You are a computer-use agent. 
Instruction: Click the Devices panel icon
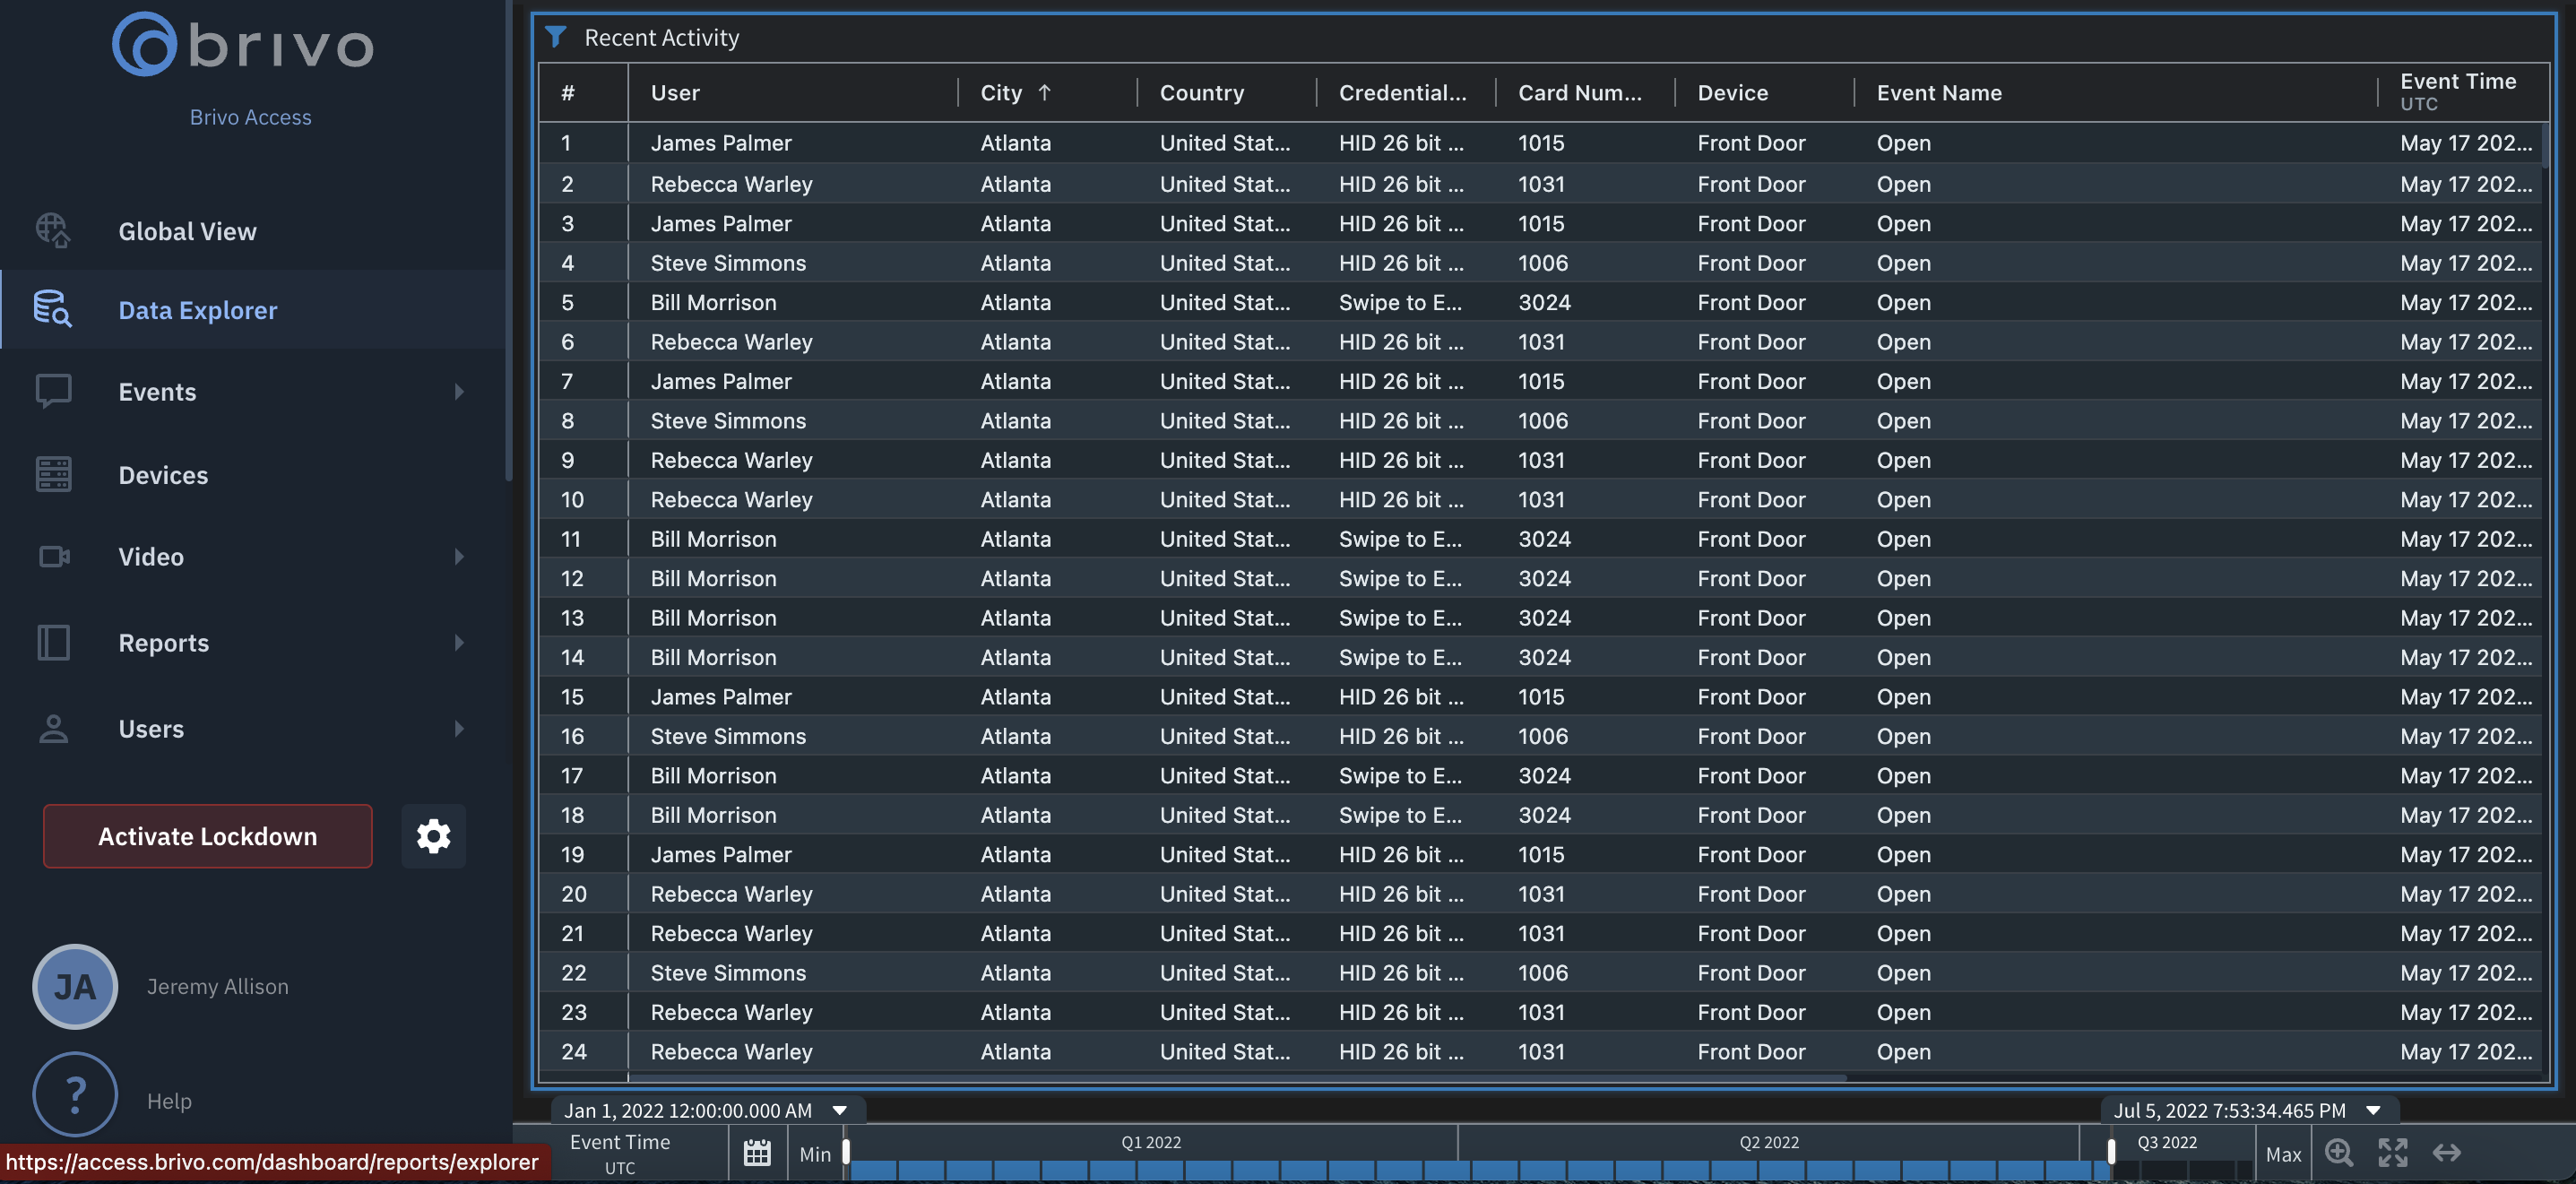(53, 474)
